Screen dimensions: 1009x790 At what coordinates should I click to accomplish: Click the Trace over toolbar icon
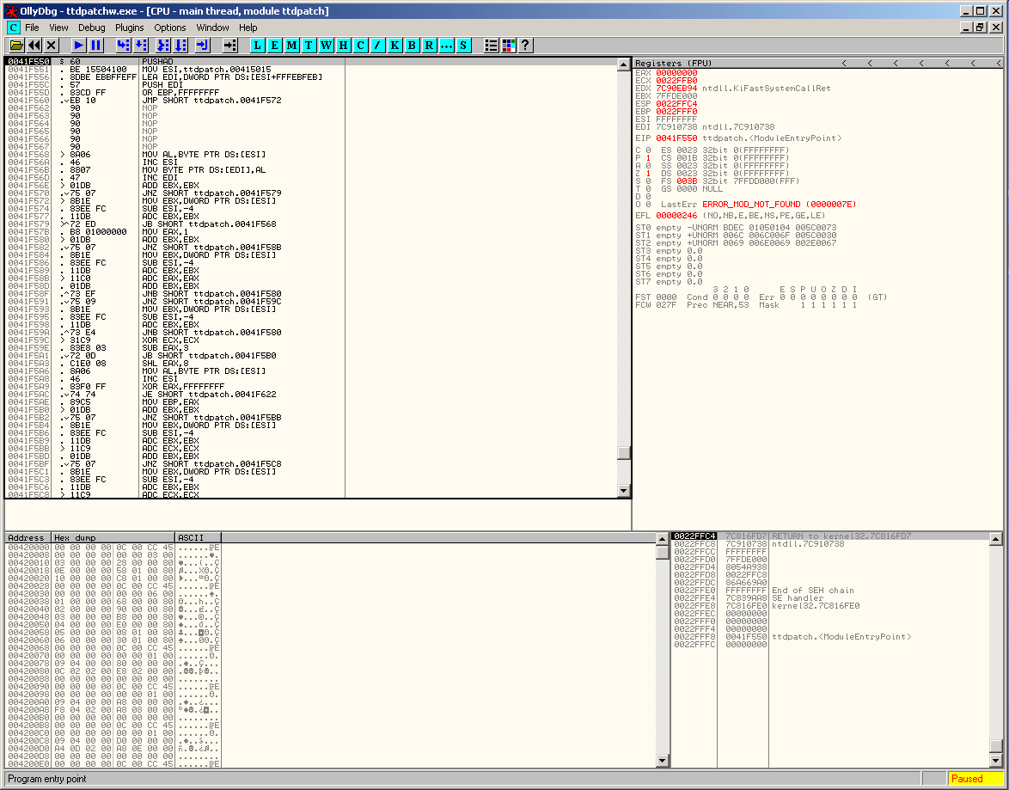[181, 45]
